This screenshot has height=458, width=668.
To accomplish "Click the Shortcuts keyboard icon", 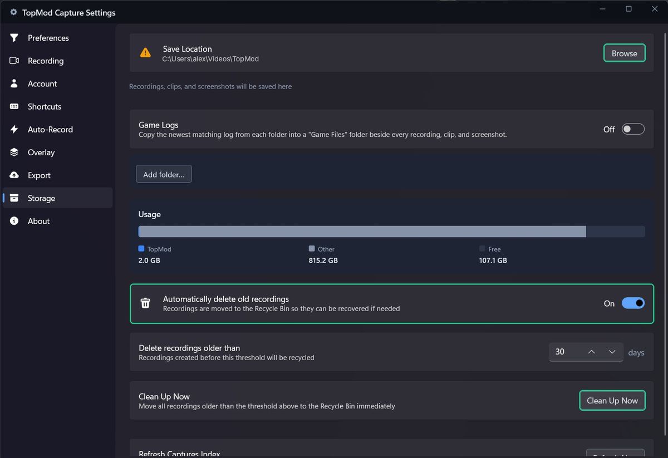I will pyautogui.click(x=14, y=106).
